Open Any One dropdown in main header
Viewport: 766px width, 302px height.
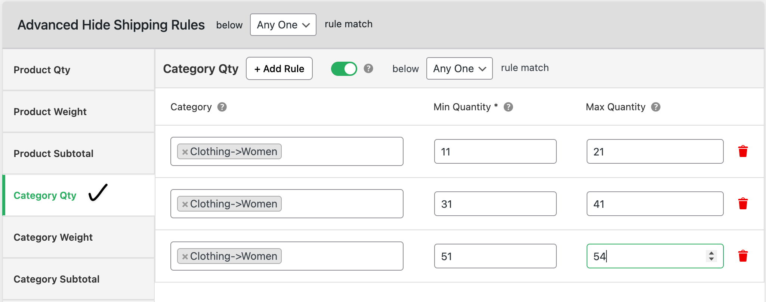[283, 25]
